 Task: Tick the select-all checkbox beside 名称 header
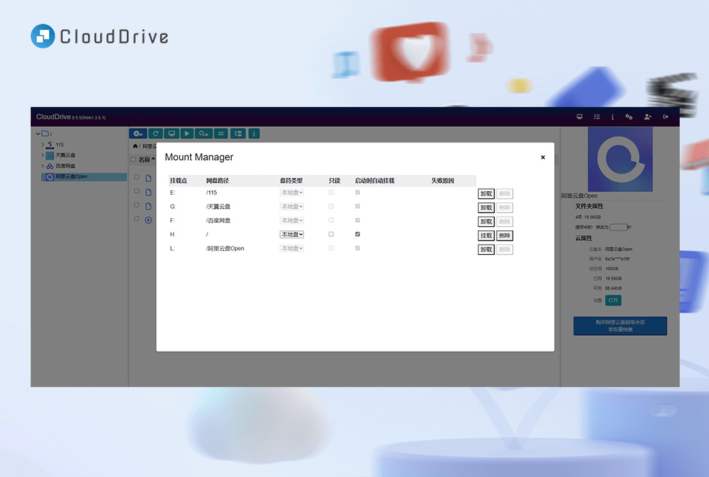pyautogui.click(x=134, y=160)
